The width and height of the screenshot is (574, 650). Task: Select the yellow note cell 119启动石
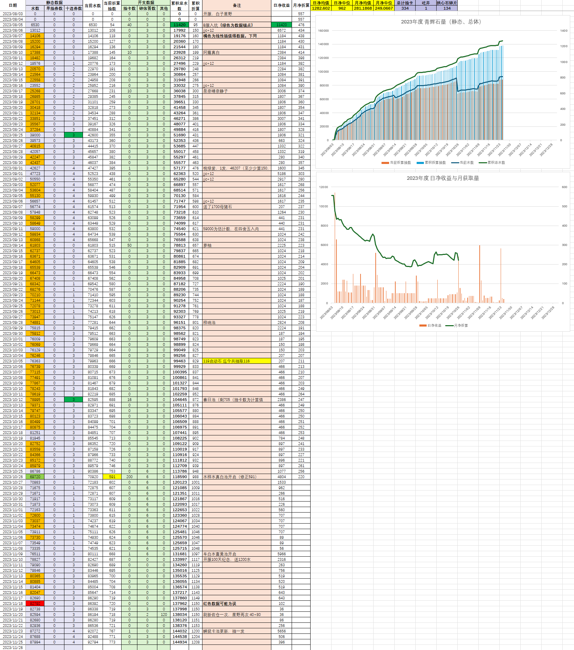(237, 361)
